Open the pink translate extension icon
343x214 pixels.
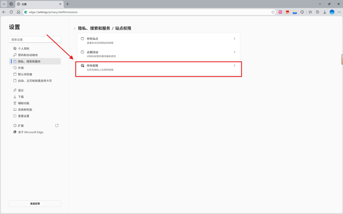point(280,12)
